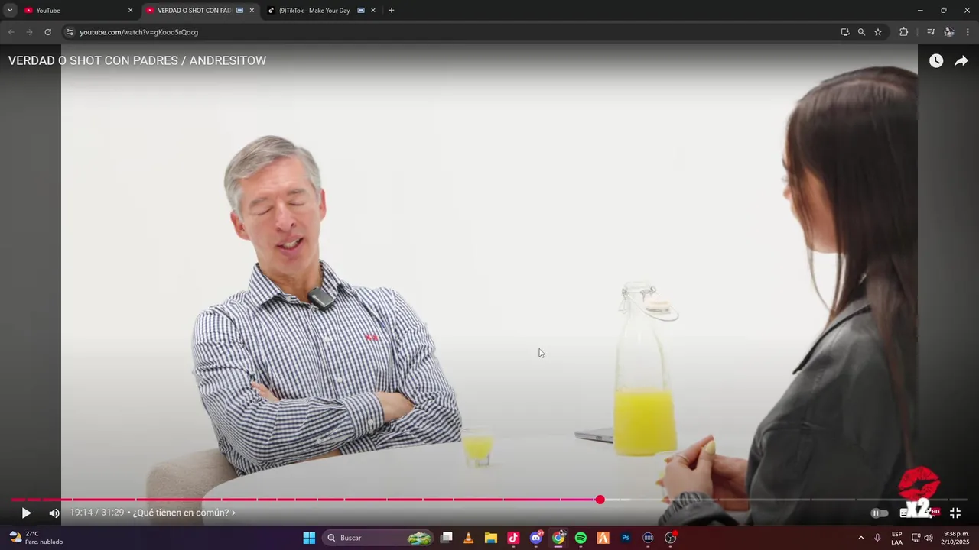
Task: Open the Chrome three-dot menu
Action: 968,32
